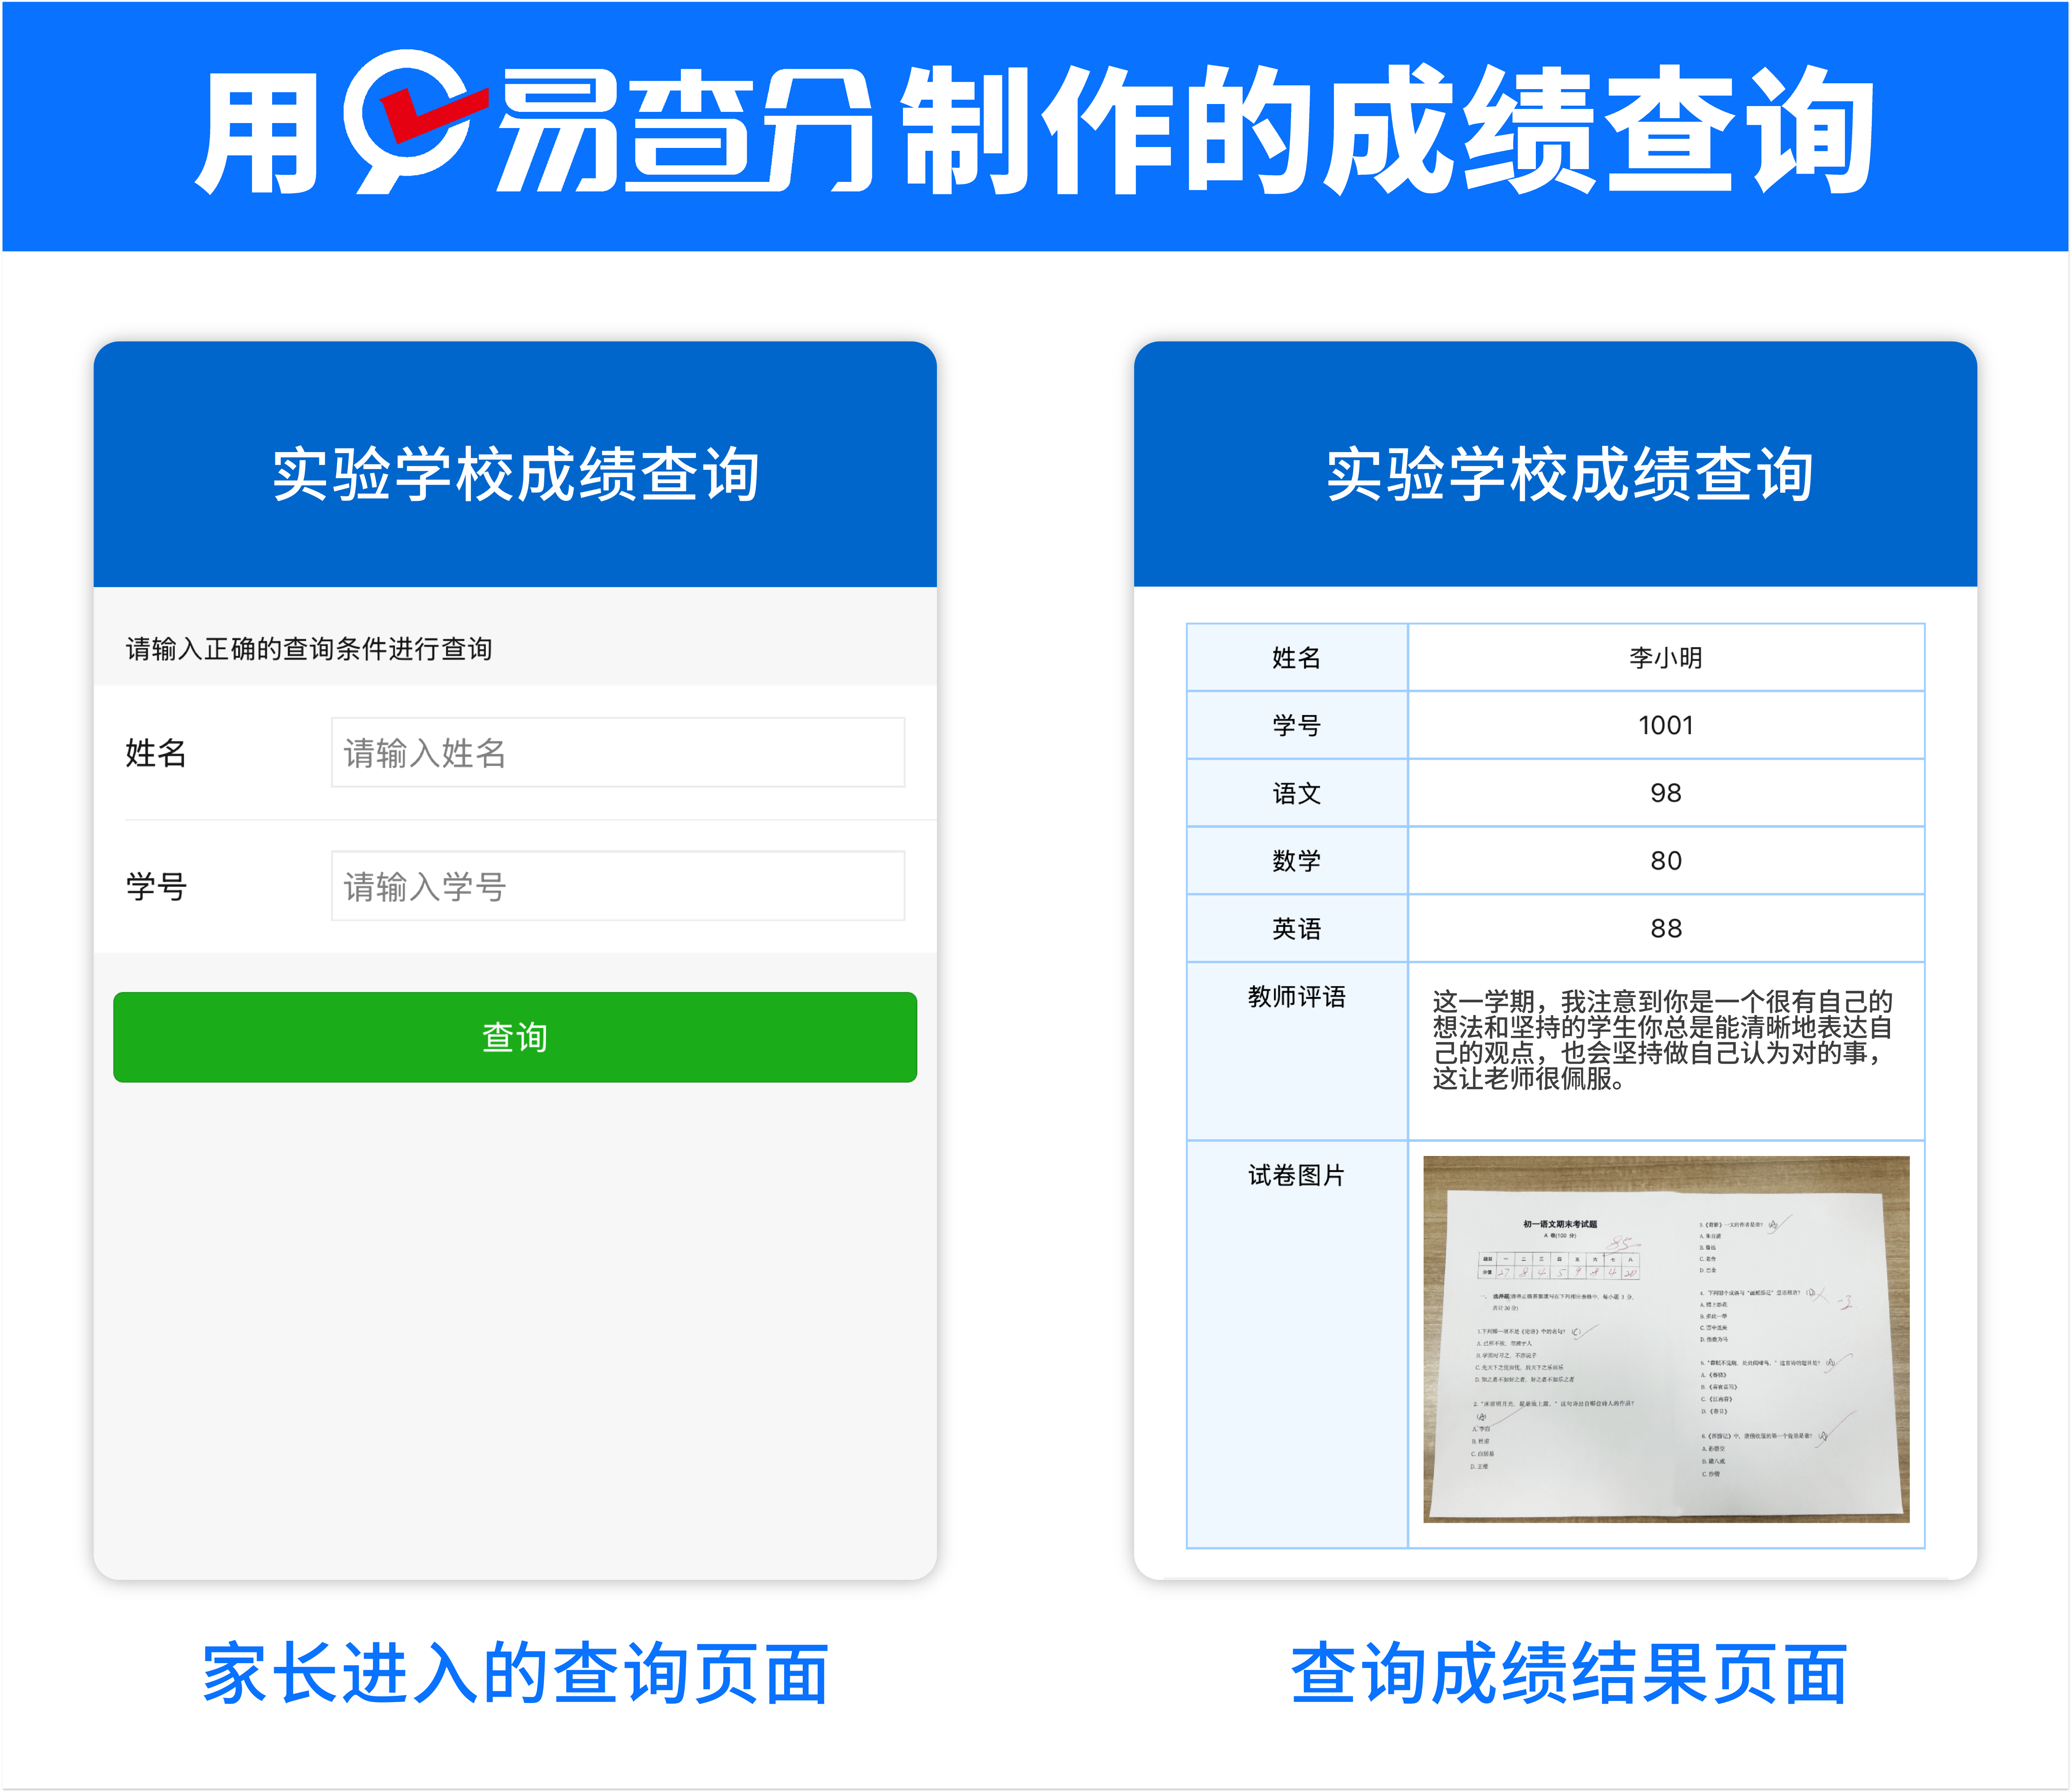The width and height of the screenshot is (2071, 1792).
Task: Click the 英语 row header in results
Action: click(x=1297, y=929)
